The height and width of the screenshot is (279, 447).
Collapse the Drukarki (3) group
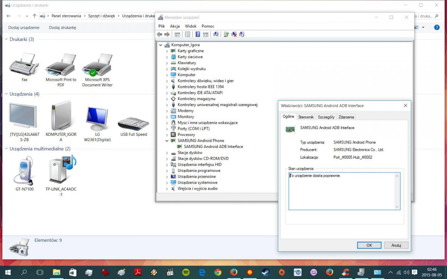[x=6, y=39]
